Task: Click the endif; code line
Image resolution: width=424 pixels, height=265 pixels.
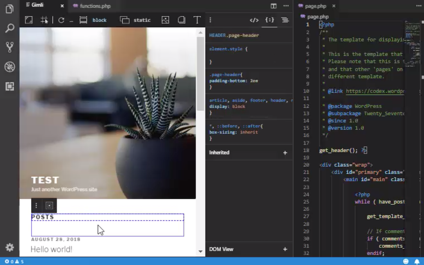Action: tap(376, 253)
